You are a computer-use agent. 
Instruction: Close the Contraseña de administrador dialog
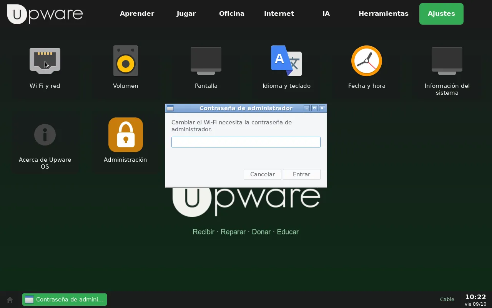coord(322,108)
